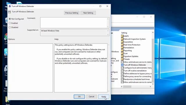The height and width of the screenshot is (105, 186).
Task: Click the settings list horizontal scroll right arrow
Action: [x=150, y=87]
